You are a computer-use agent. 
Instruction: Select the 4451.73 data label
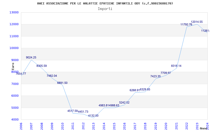coord(83,112)
